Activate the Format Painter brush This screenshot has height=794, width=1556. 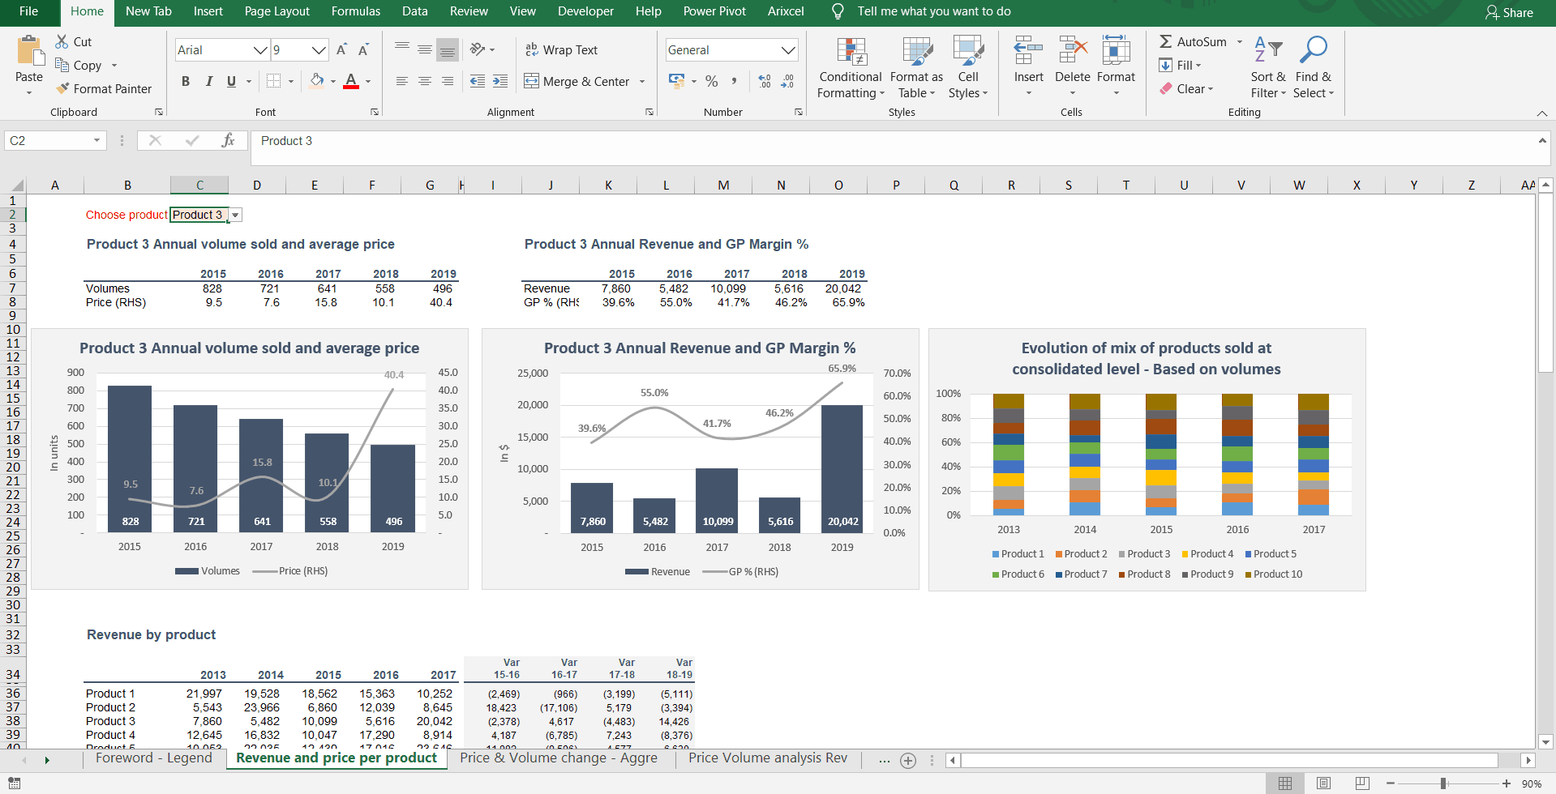[62, 88]
